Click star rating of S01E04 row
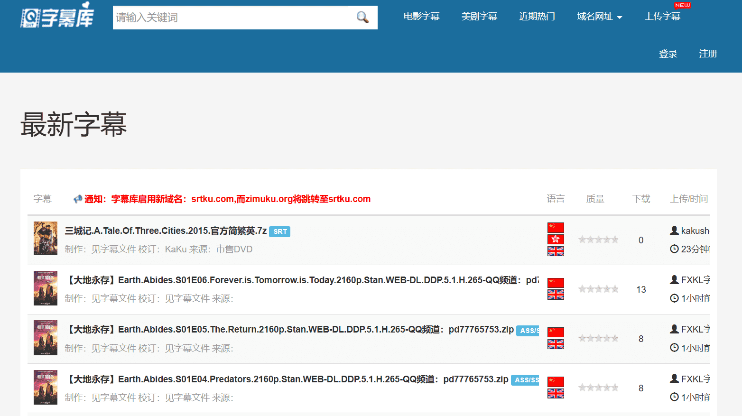This screenshot has height=416, width=742. tap(598, 388)
